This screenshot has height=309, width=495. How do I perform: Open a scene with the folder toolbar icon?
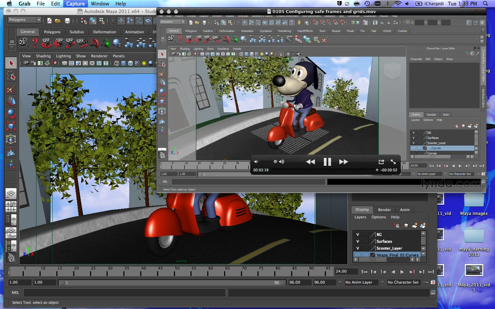tap(58, 21)
